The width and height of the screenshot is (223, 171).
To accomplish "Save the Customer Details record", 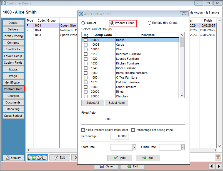I will 106,167.
